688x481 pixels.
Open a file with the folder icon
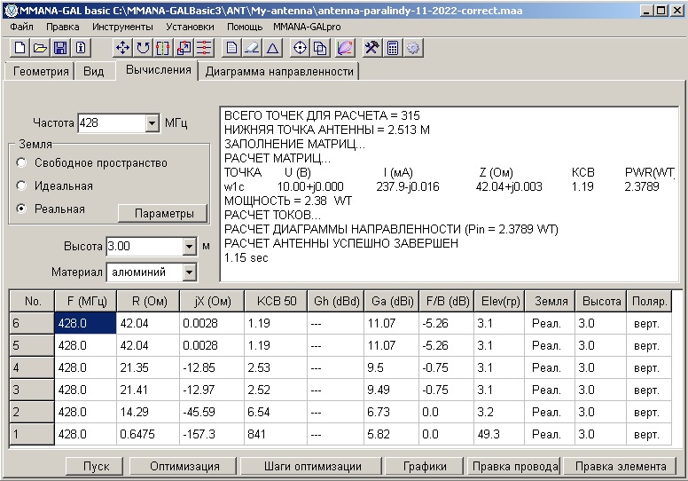(x=40, y=47)
